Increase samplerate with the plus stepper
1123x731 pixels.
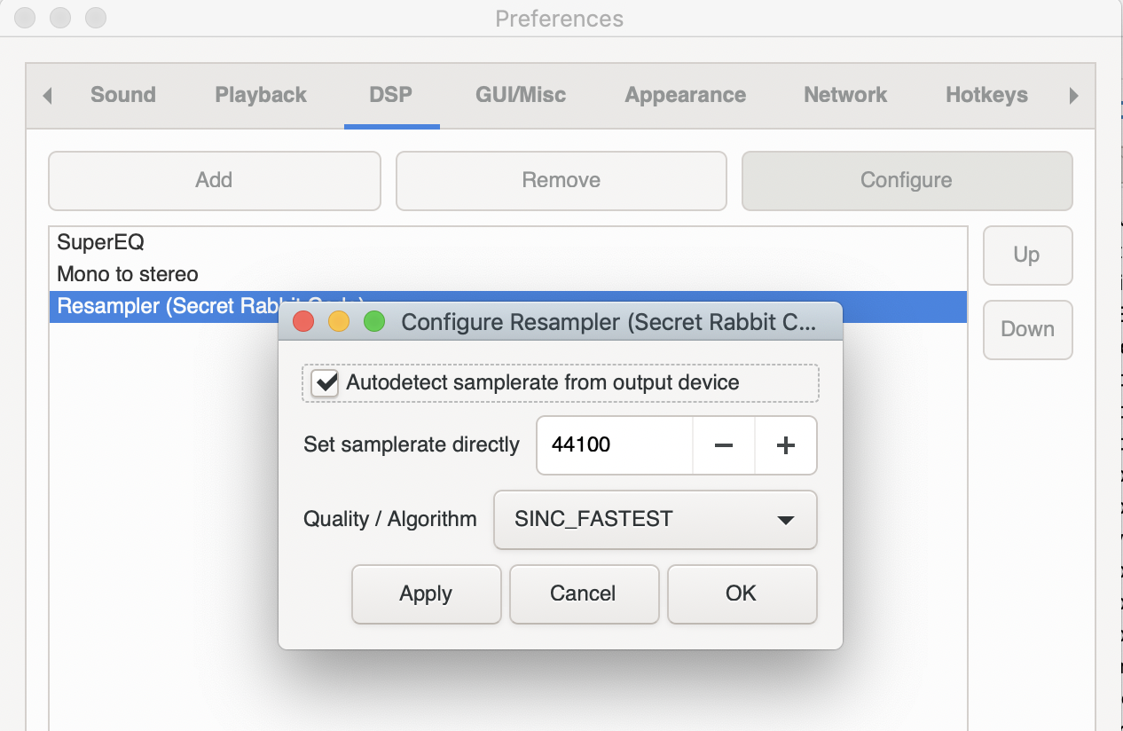(x=786, y=445)
